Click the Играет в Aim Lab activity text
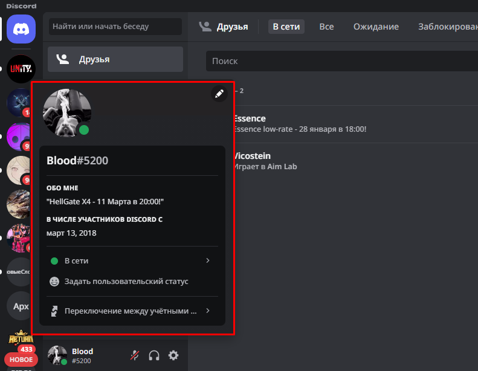Screen dimensions: 478x371 tap(265, 166)
